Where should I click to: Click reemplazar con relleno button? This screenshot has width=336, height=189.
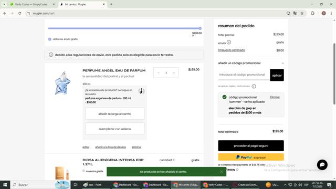point(114,129)
